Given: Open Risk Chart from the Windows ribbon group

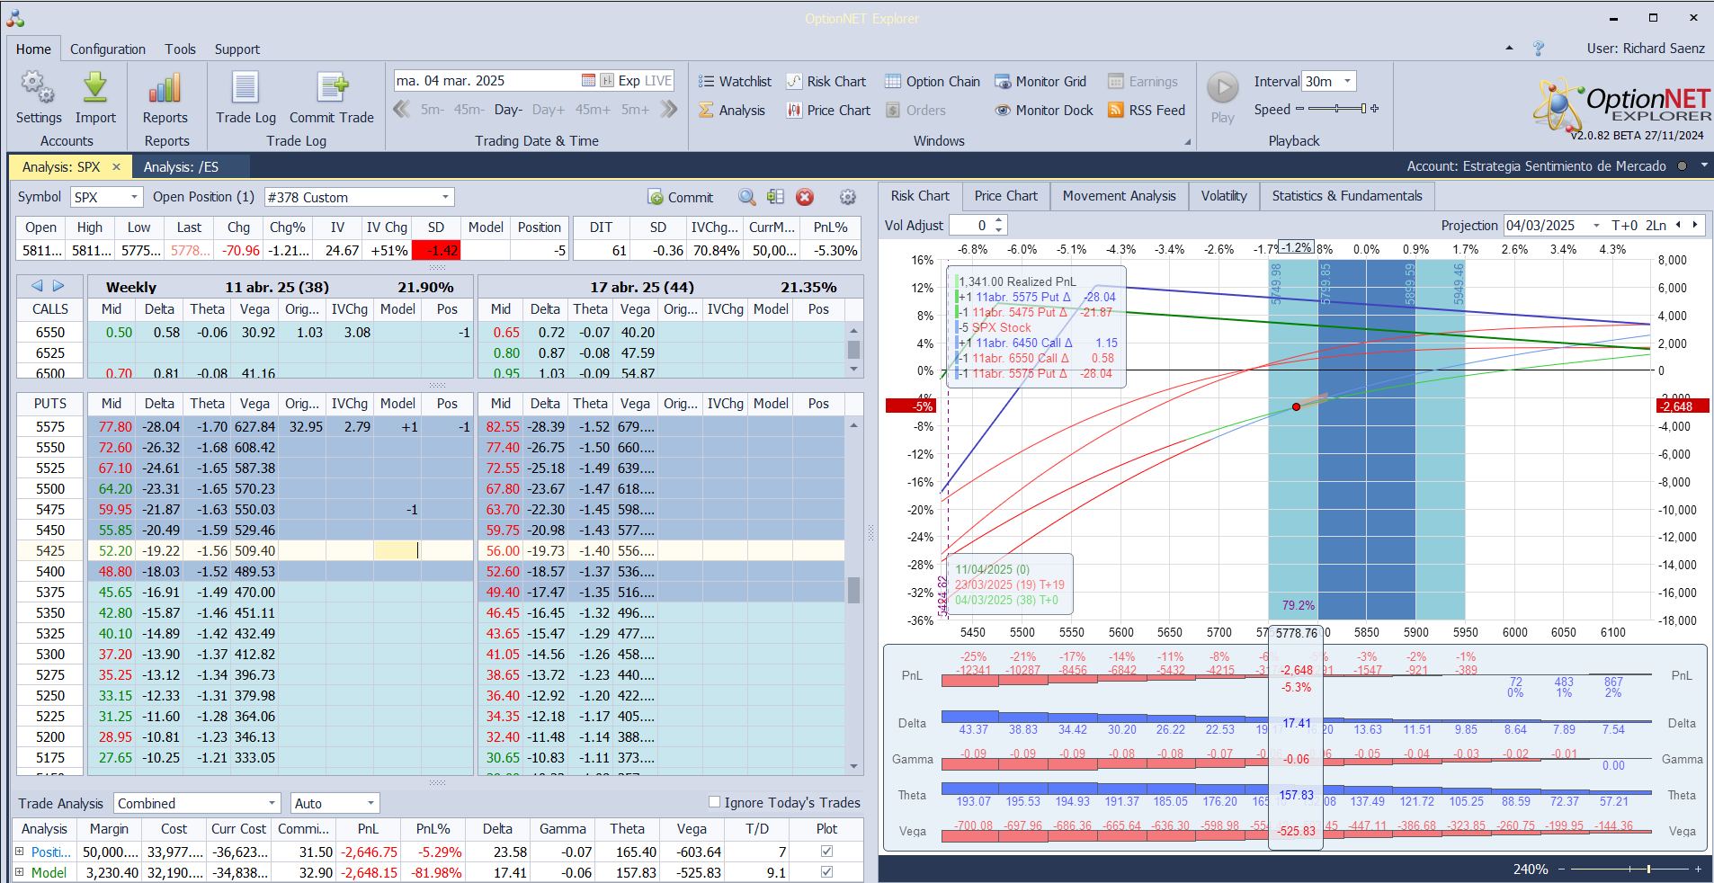Looking at the screenshot, I should tap(826, 82).
